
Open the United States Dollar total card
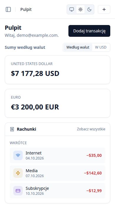(x=57, y=70)
